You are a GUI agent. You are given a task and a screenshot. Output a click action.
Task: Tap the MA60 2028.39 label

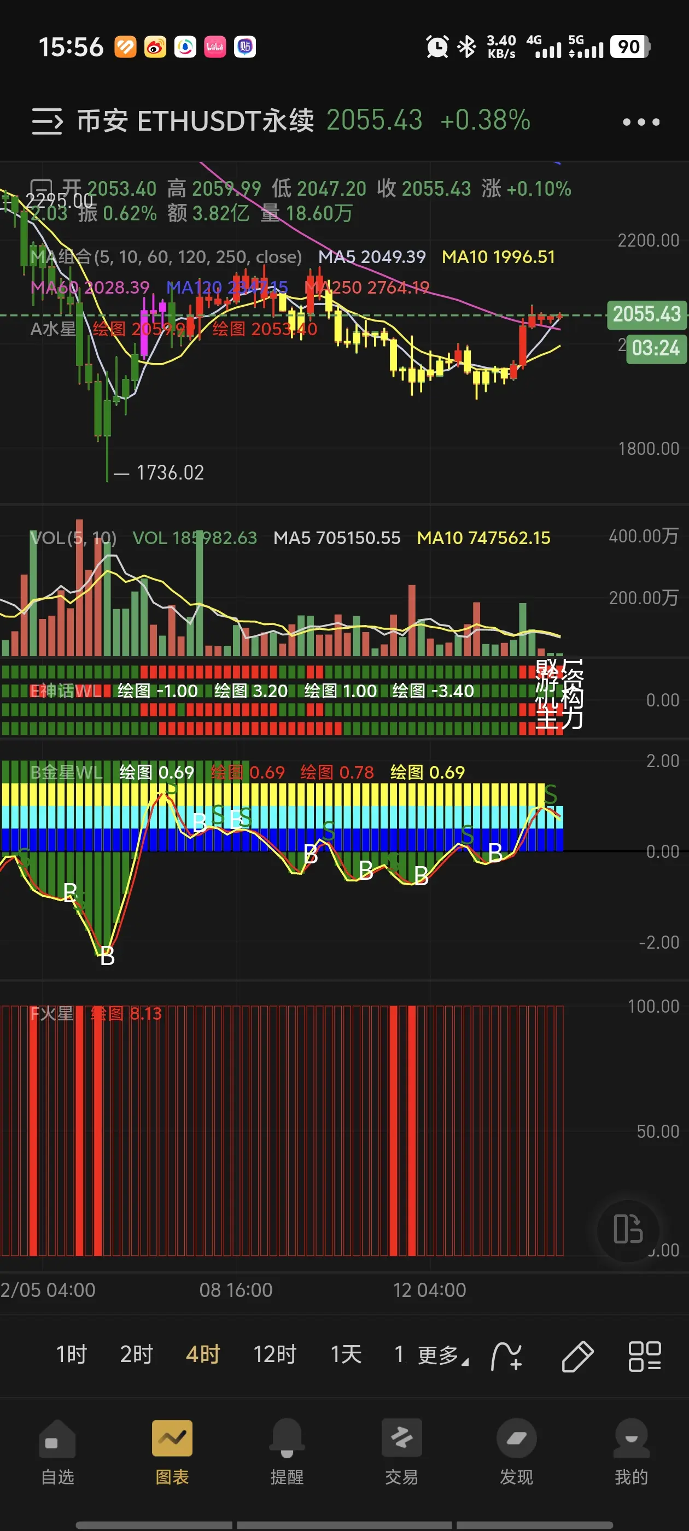click(90, 288)
